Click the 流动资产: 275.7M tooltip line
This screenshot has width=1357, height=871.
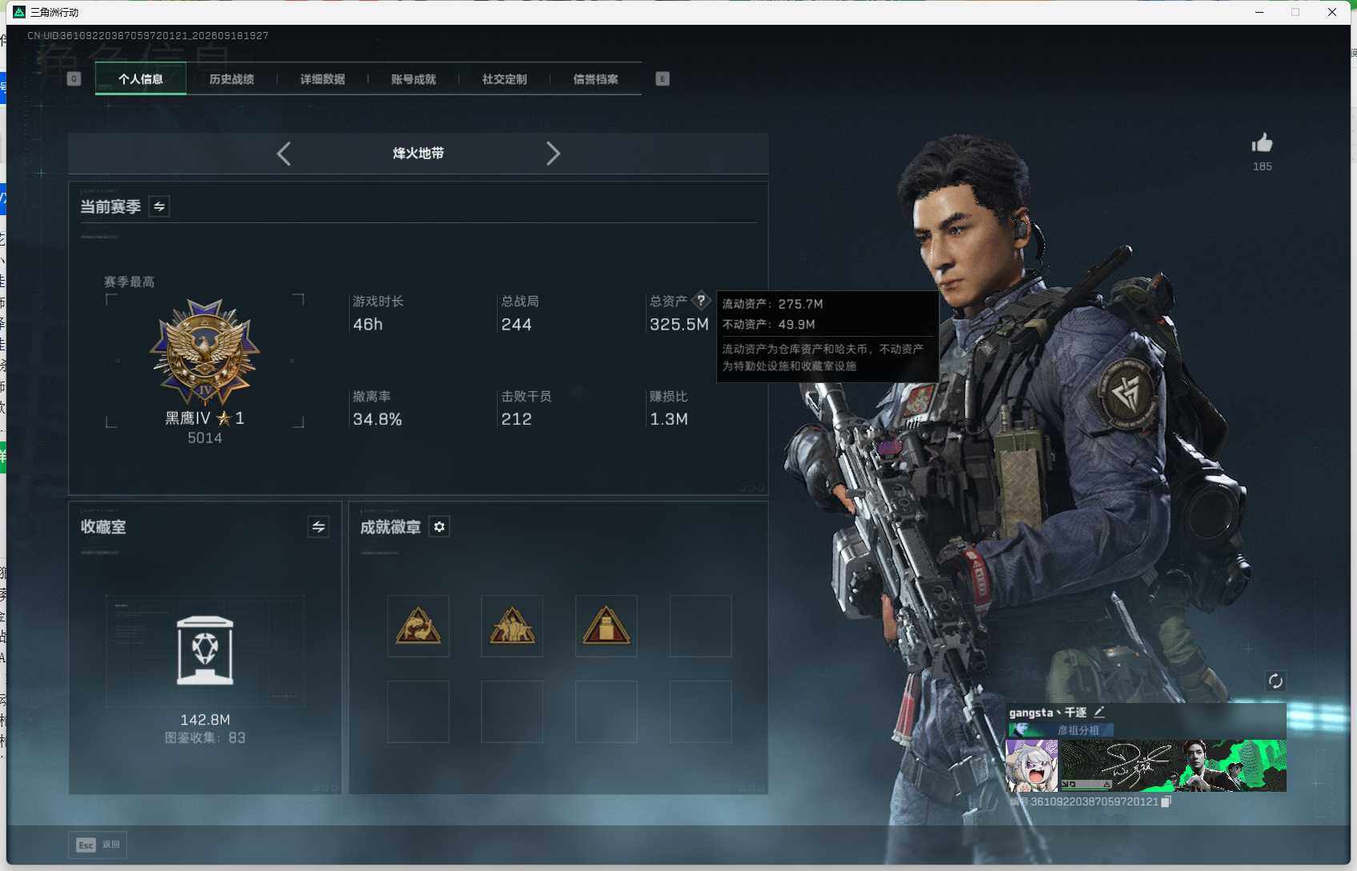coord(772,304)
